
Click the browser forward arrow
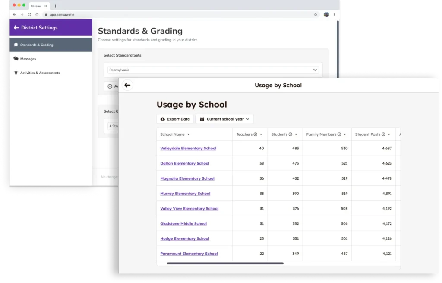[x=22, y=14]
